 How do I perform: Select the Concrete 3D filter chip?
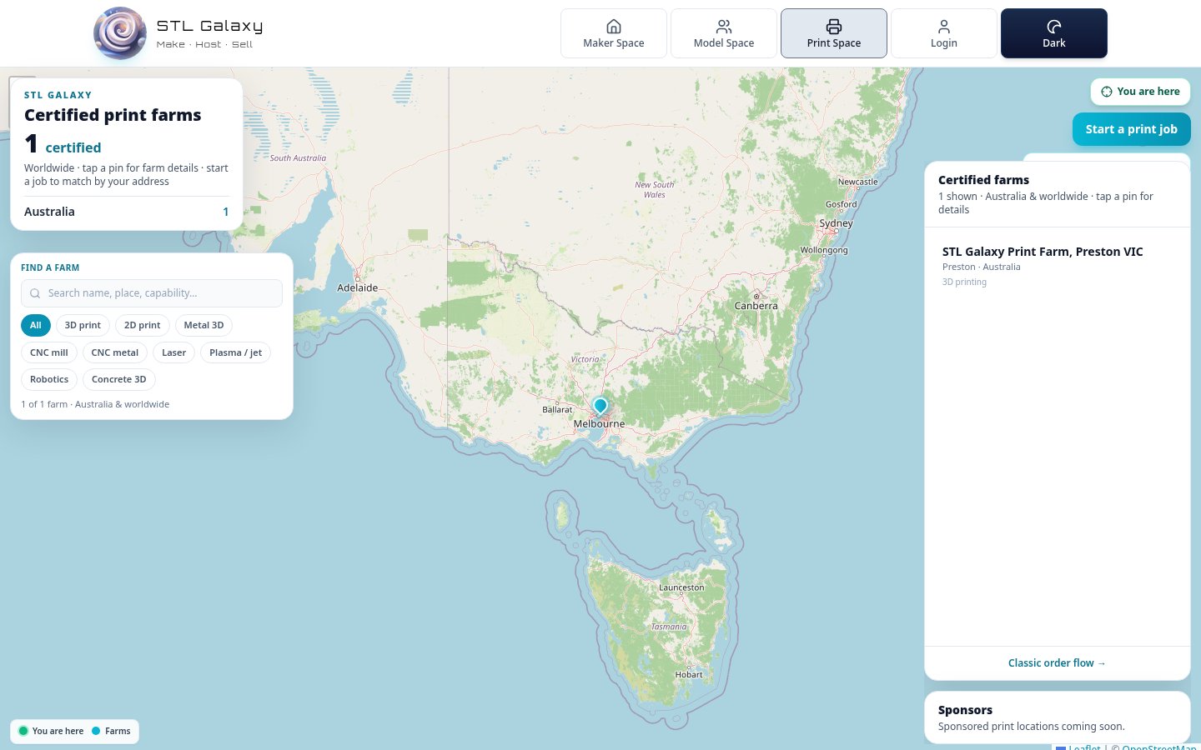point(119,379)
